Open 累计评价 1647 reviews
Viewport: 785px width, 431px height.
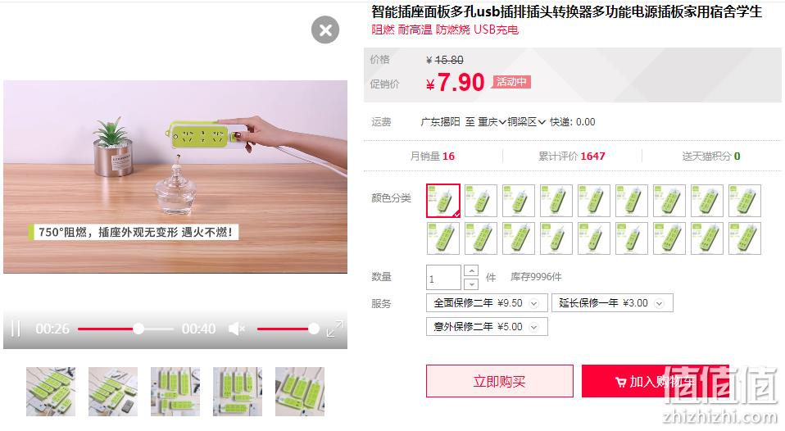572,157
